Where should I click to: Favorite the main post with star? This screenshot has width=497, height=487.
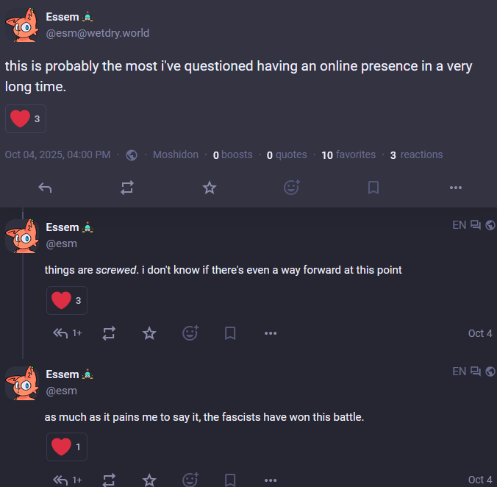(210, 188)
